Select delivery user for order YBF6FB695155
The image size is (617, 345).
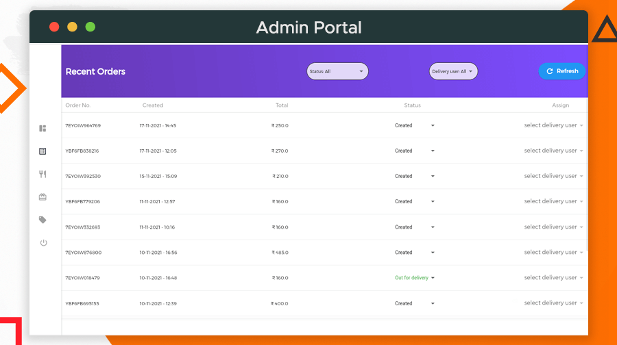coord(553,303)
